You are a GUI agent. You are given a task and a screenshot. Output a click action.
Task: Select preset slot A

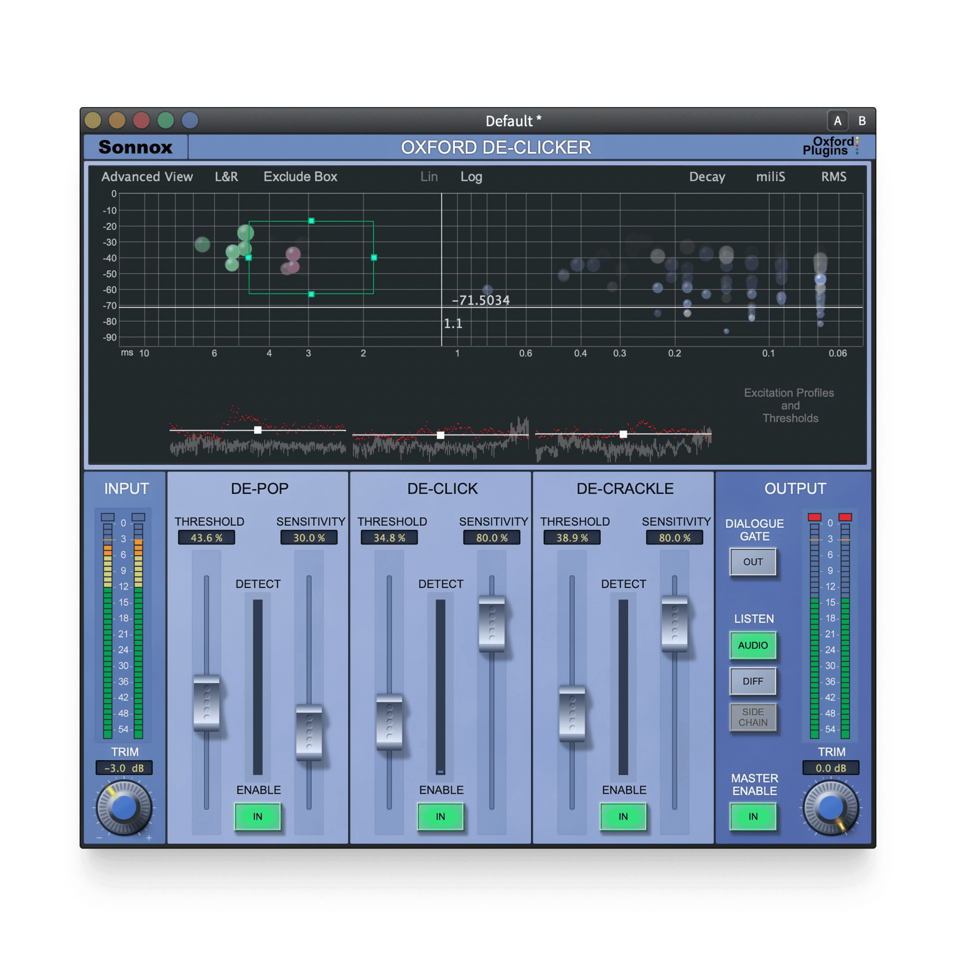pos(837,121)
